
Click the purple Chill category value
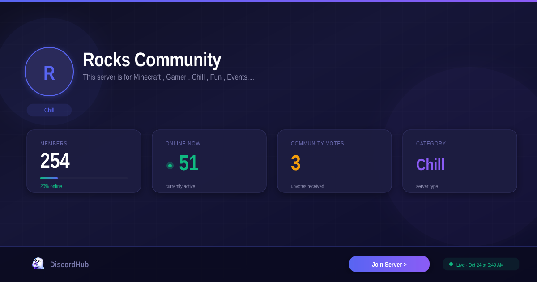click(430, 165)
